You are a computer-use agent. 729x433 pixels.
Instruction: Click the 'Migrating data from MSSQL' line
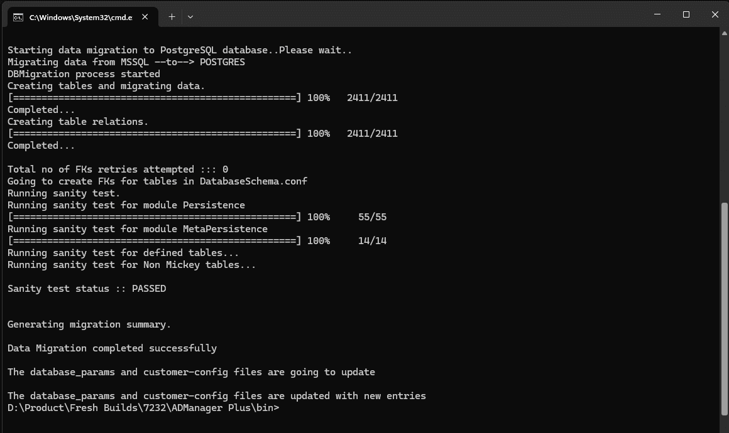126,61
